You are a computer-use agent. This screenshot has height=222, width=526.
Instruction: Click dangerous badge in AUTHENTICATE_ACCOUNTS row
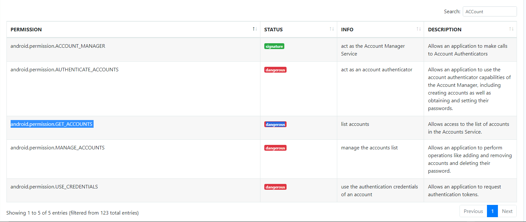point(275,70)
